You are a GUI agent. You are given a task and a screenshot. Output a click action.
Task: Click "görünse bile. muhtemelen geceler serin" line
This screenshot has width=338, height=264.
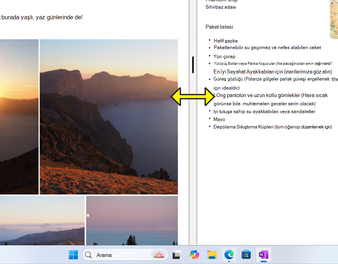pyautogui.click(x=265, y=104)
